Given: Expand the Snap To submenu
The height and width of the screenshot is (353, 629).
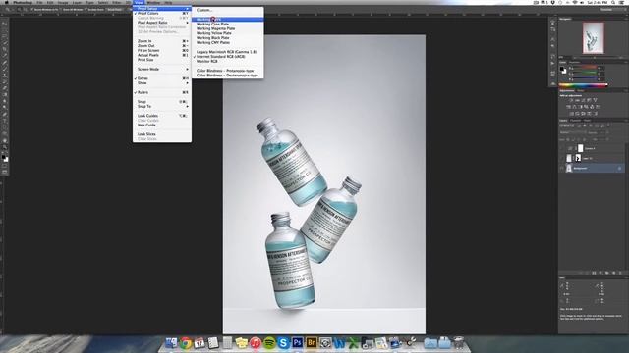Looking at the screenshot, I should 162,107.
